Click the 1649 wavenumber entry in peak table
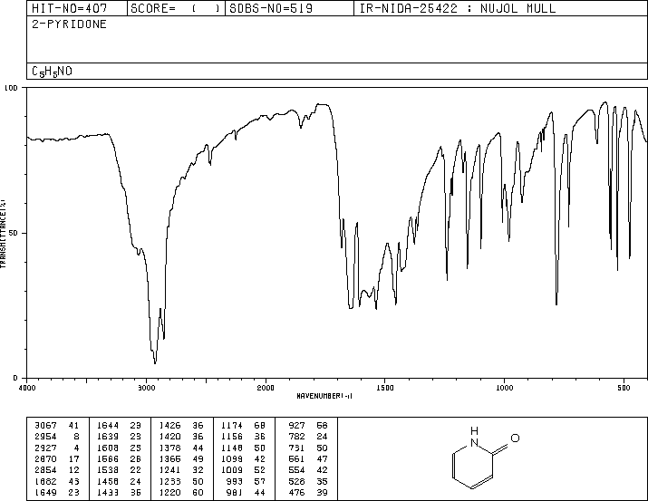The width and height of the screenshot is (648, 501). coord(45,492)
